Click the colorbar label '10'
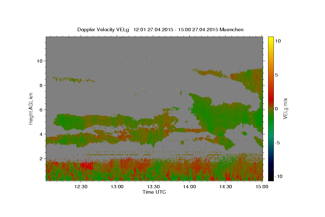Screen dimensions: 325x217 [278, 41]
